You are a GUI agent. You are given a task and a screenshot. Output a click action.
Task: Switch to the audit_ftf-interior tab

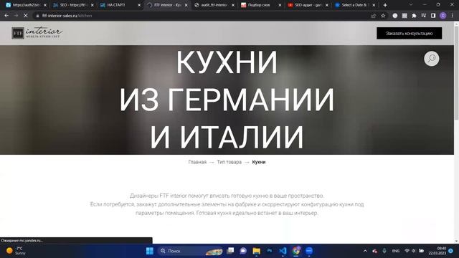[214, 5]
